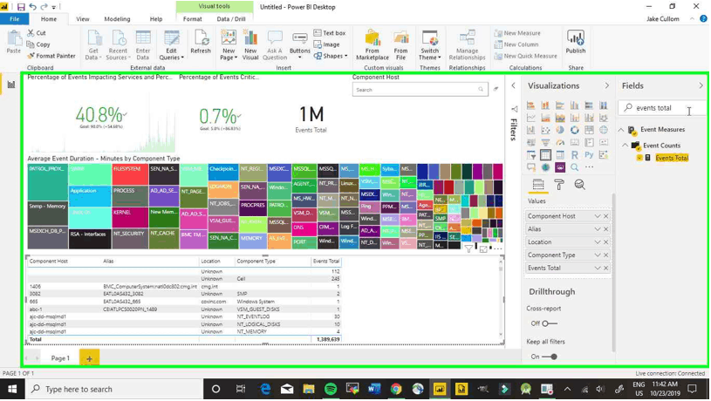Select the line chart visual
This screenshot has width=711, height=401.
coord(531,118)
